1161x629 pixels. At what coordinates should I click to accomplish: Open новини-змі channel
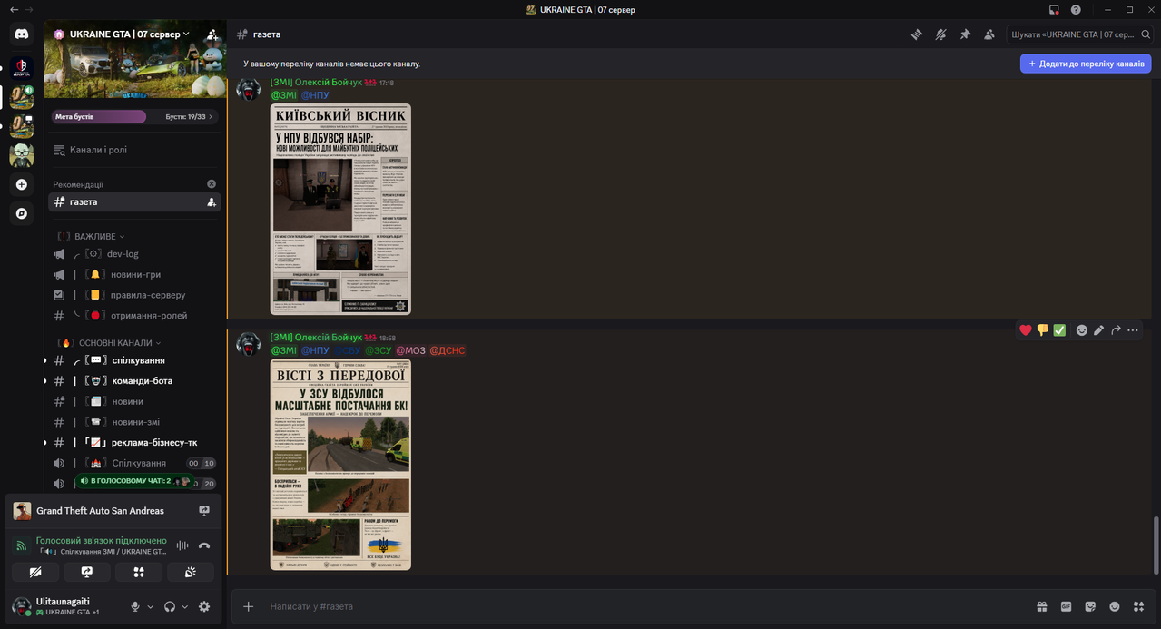click(x=134, y=421)
